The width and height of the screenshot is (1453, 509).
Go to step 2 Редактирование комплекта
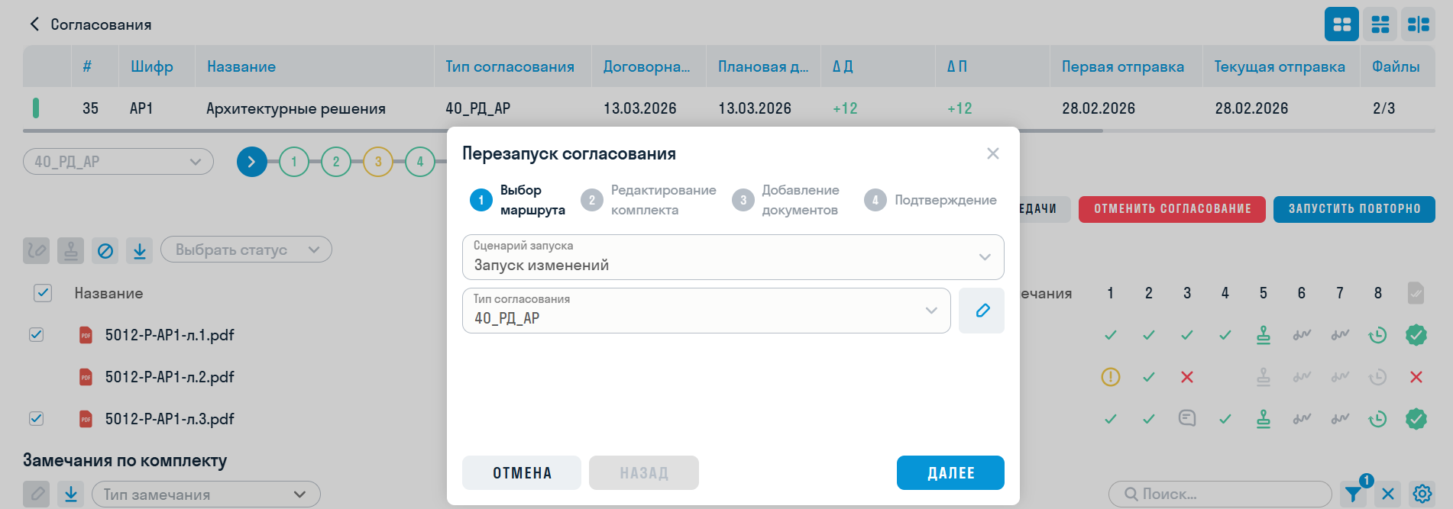point(649,200)
